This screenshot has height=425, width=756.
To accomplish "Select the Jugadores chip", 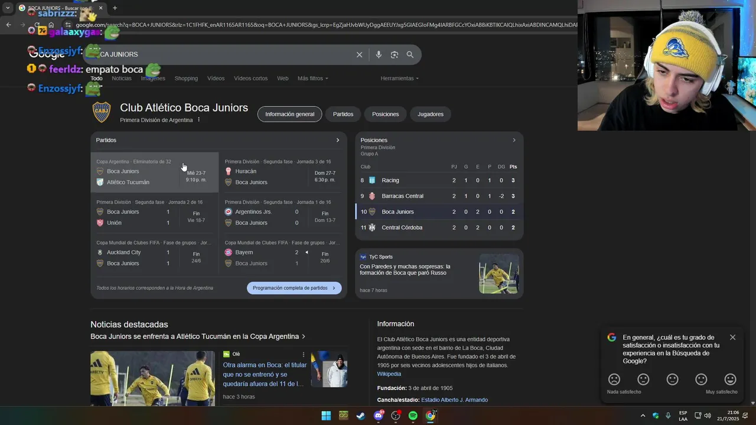I will coord(431,114).
